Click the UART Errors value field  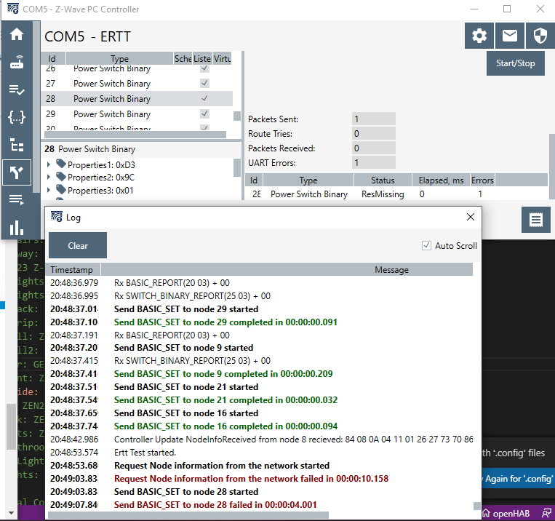point(373,162)
